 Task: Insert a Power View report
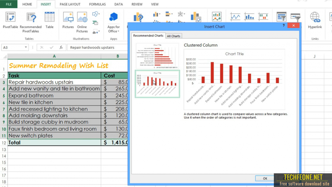(217, 17)
